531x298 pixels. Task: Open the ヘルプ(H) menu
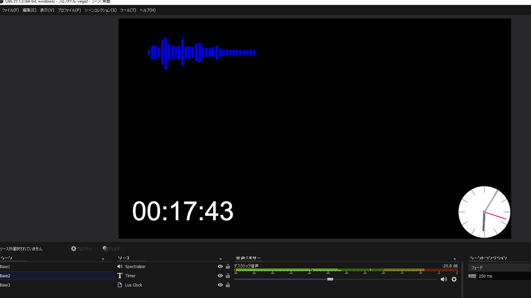[x=147, y=10]
